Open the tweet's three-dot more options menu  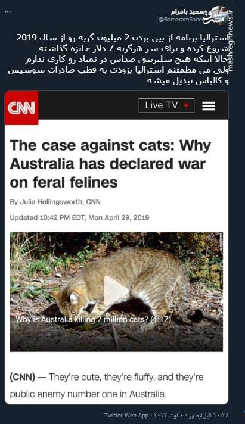tap(8, 12)
